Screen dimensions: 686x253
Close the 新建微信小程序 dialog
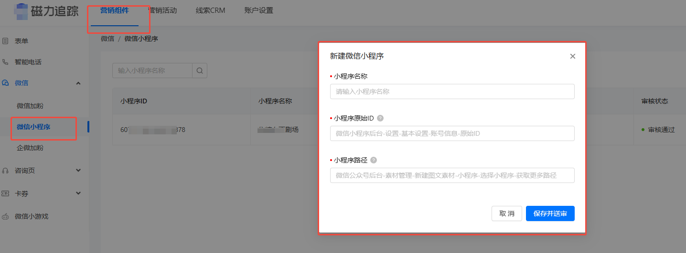click(x=573, y=56)
